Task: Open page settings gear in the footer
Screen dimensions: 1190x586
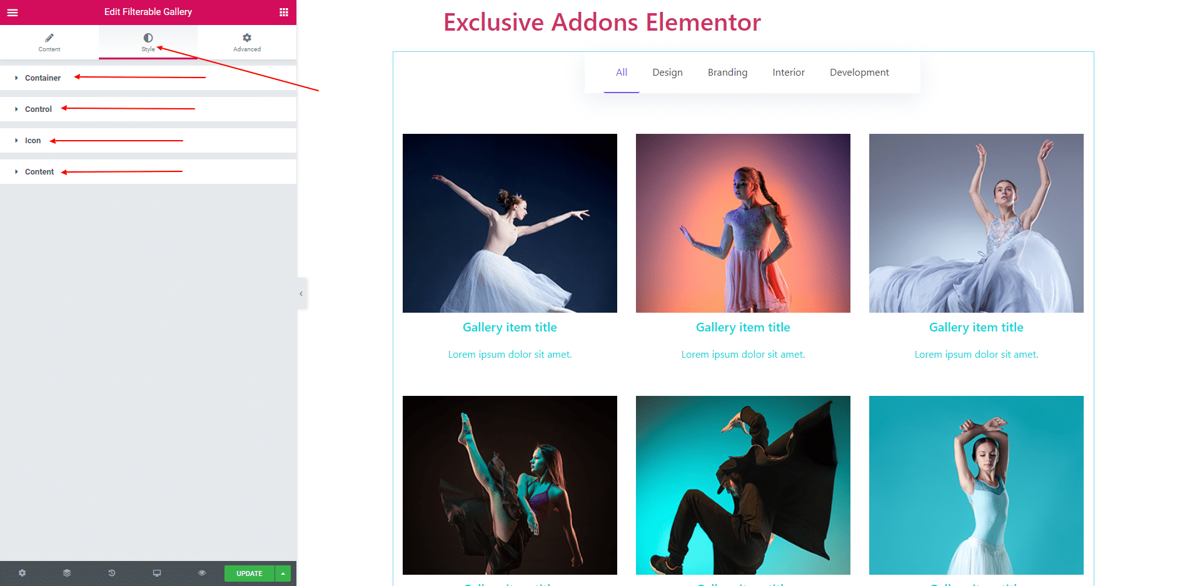Action: 22,573
